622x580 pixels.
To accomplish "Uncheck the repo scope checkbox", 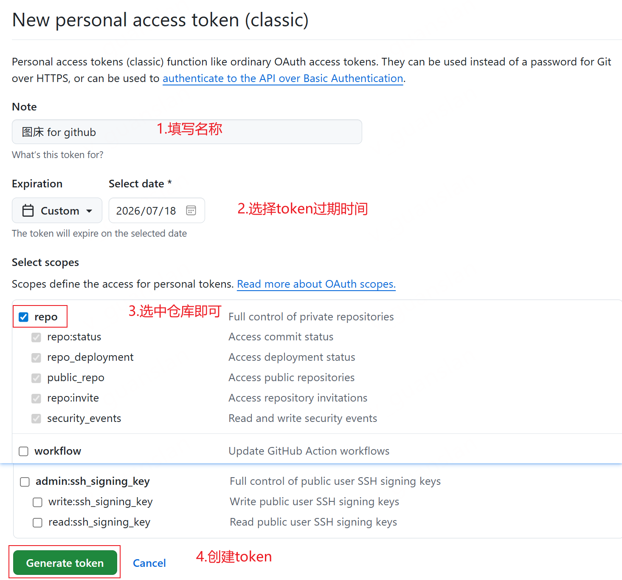I will click(x=24, y=317).
